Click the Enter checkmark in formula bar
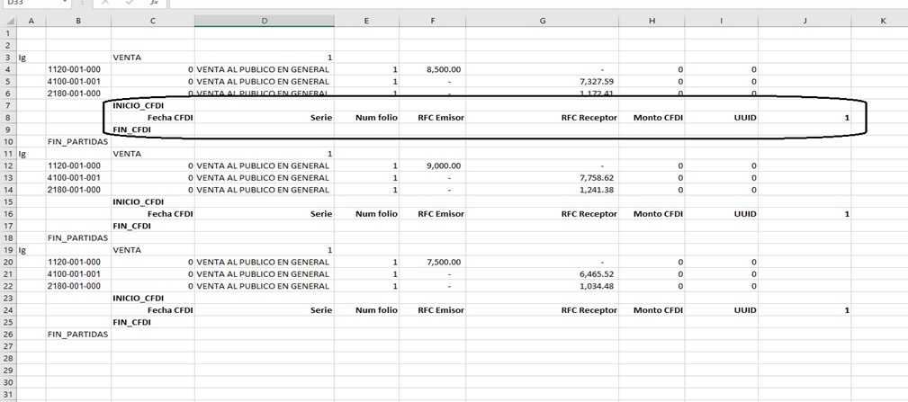This screenshot has height=402, width=908. [130, 3]
